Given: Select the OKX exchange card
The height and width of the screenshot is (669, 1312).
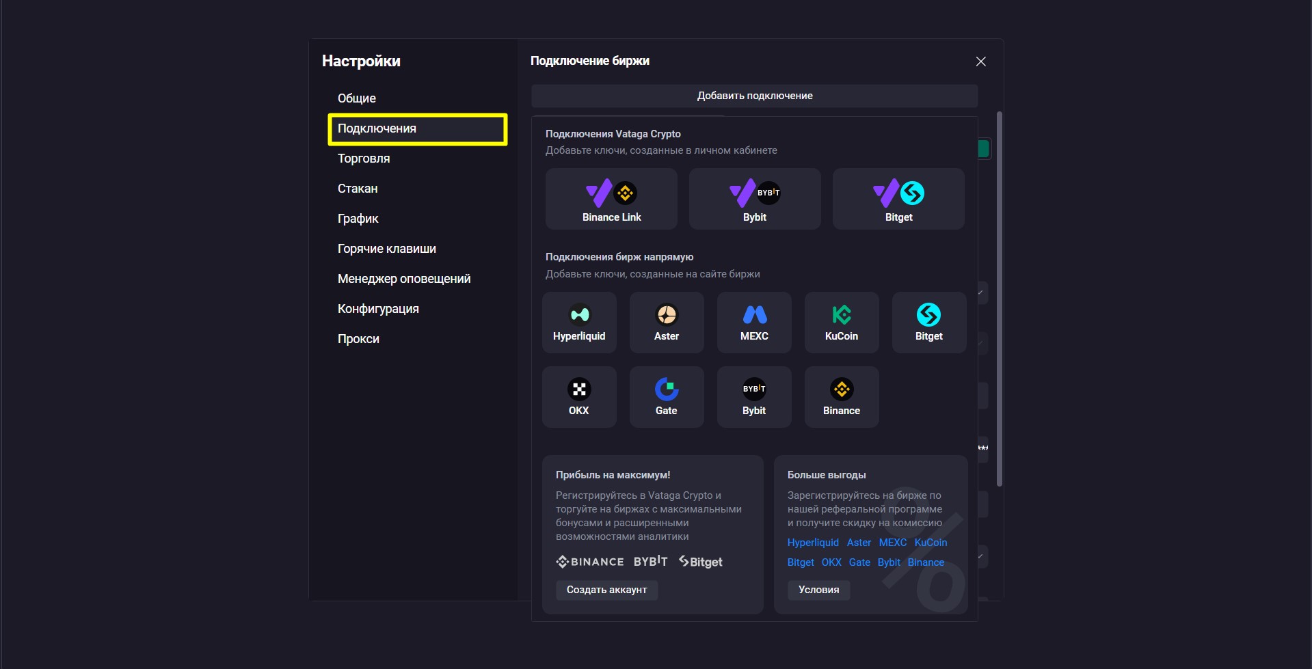Looking at the screenshot, I should point(579,397).
